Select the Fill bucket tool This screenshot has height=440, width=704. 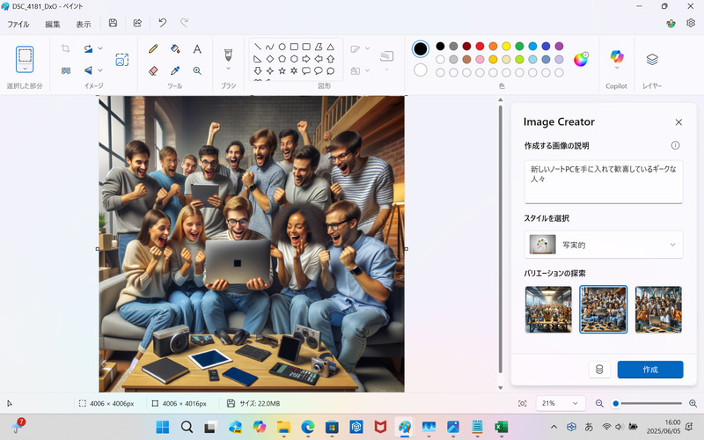[x=175, y=49]
